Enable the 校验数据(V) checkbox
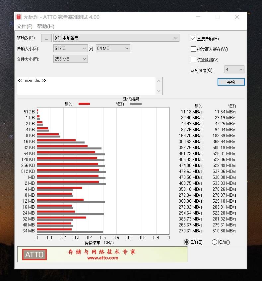 (193, 60)
